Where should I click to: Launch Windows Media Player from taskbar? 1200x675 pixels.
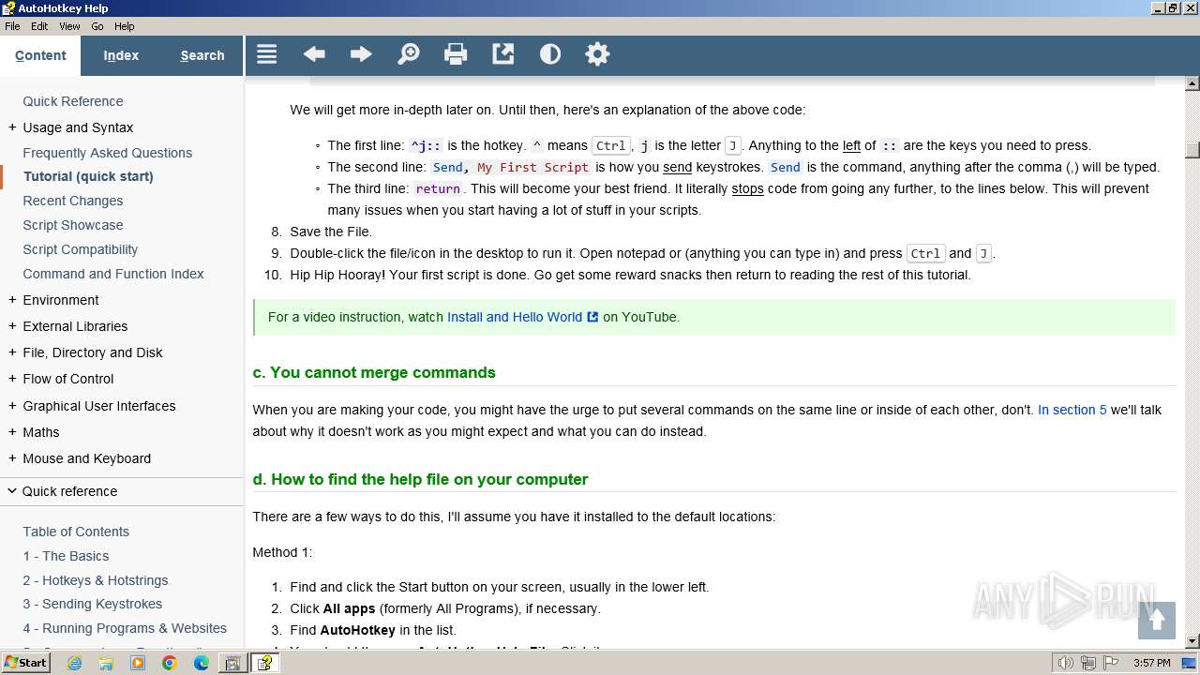pyautogui.click(x=138, y=663)
